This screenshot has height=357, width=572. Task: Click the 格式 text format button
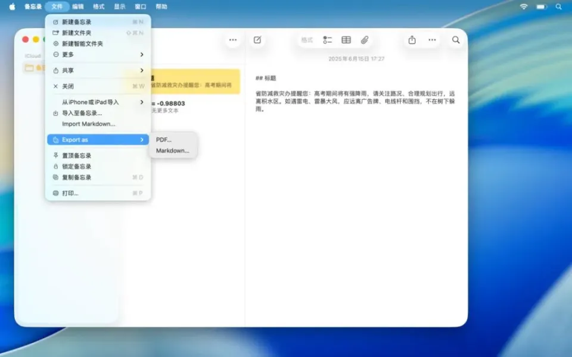[x=307, y=40]
